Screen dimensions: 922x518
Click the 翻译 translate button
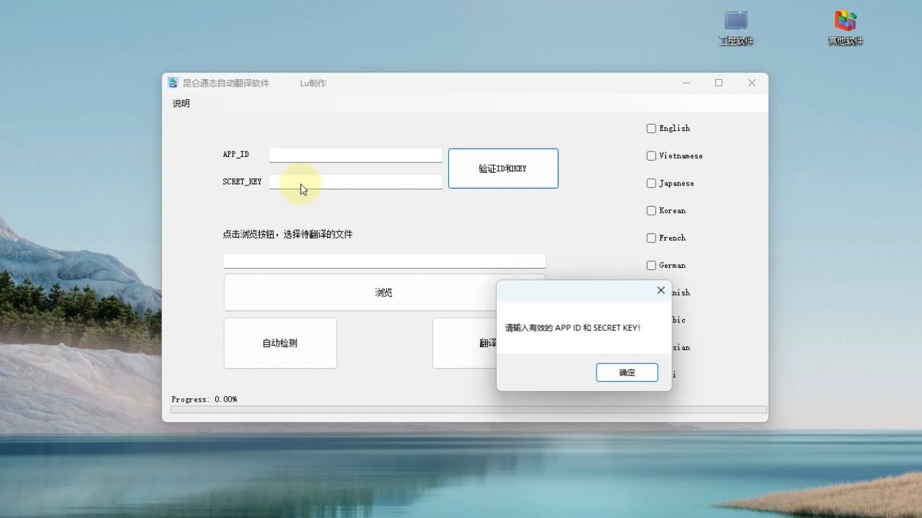[488, 343]
